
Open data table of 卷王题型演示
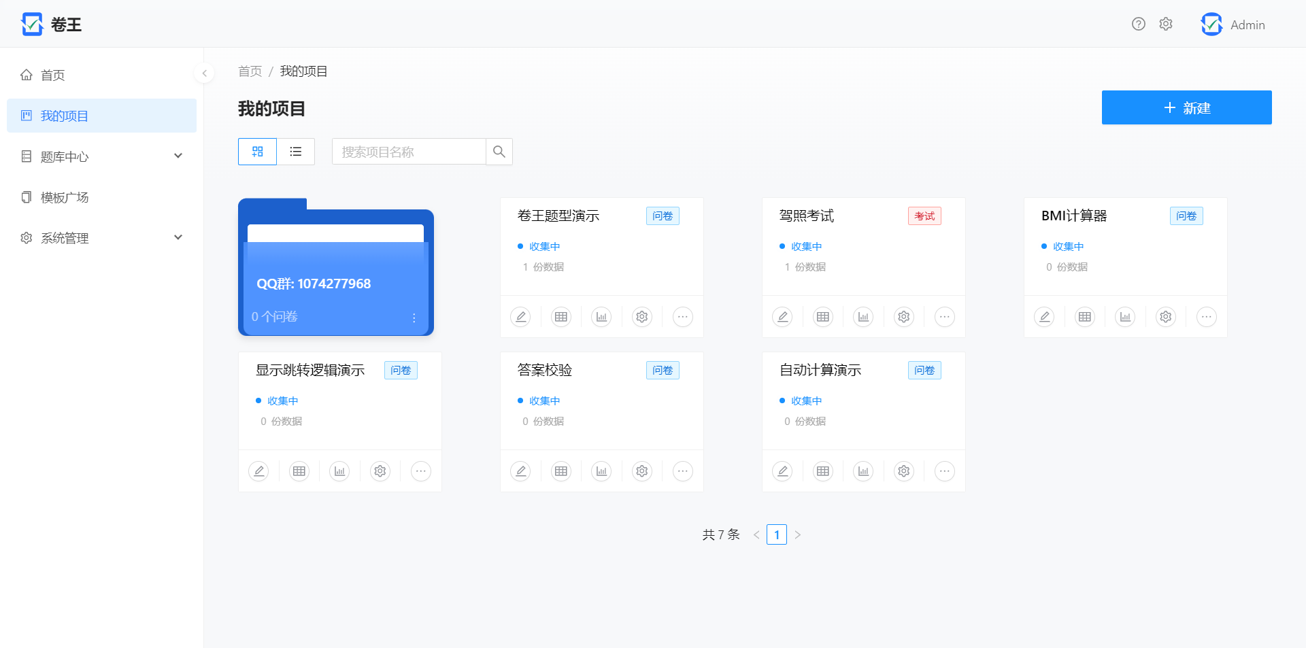point(561,317)
